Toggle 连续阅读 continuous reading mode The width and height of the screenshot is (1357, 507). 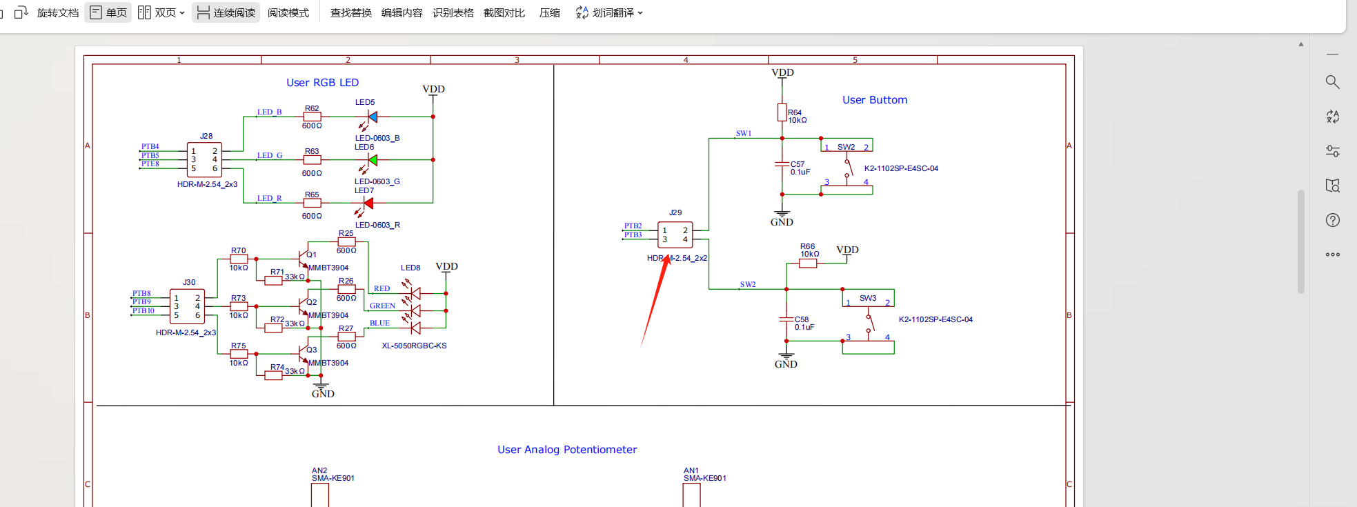coord(226,12)
